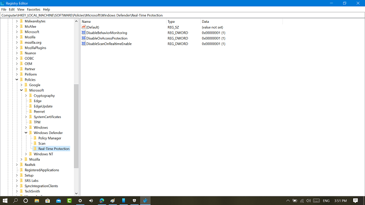Collapse the Microsoft key under Policies
365x205 pixels.
pos(21,90)
